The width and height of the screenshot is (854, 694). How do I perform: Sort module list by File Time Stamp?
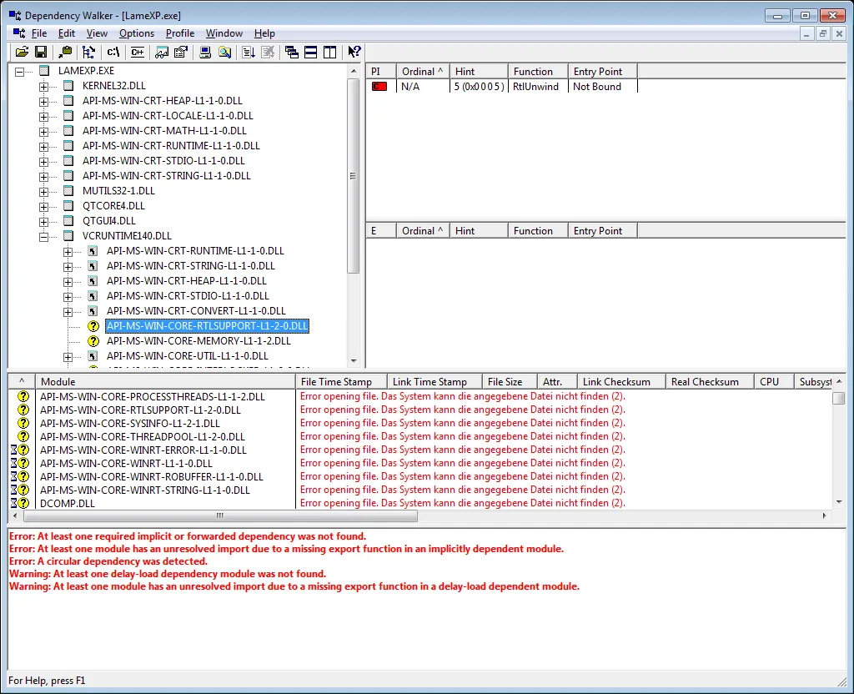341,382
